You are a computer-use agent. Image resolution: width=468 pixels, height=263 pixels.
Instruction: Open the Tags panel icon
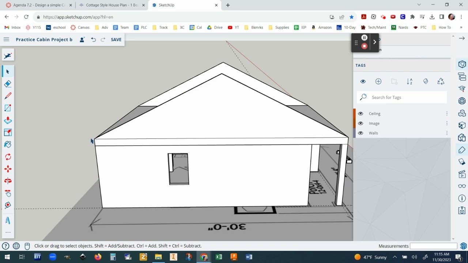pyautogui.click(x=462, y=150)
